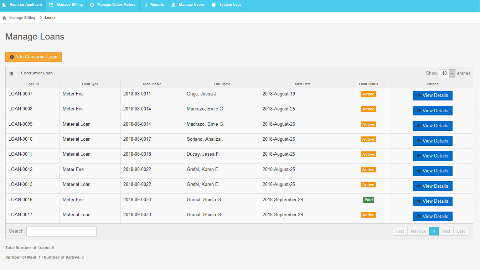Open the Manage Billing menu
This screenshot has height=270, width=480.
(x=66, y=5)
